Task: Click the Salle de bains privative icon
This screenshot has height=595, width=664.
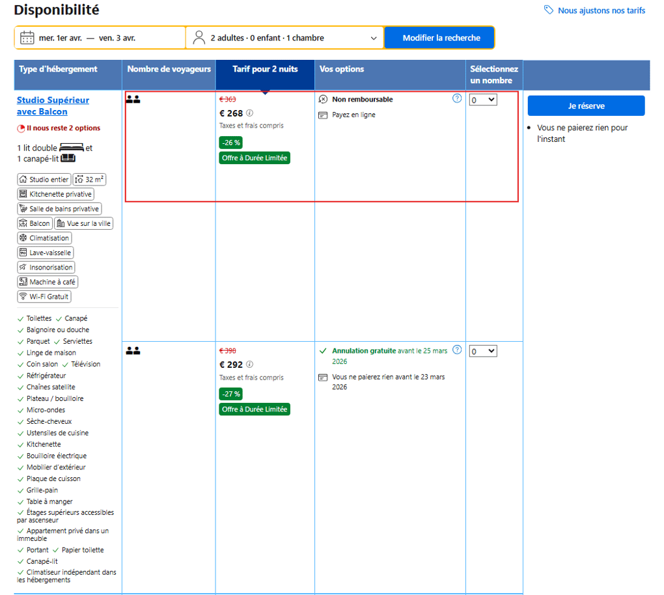Action: point(23,209)
